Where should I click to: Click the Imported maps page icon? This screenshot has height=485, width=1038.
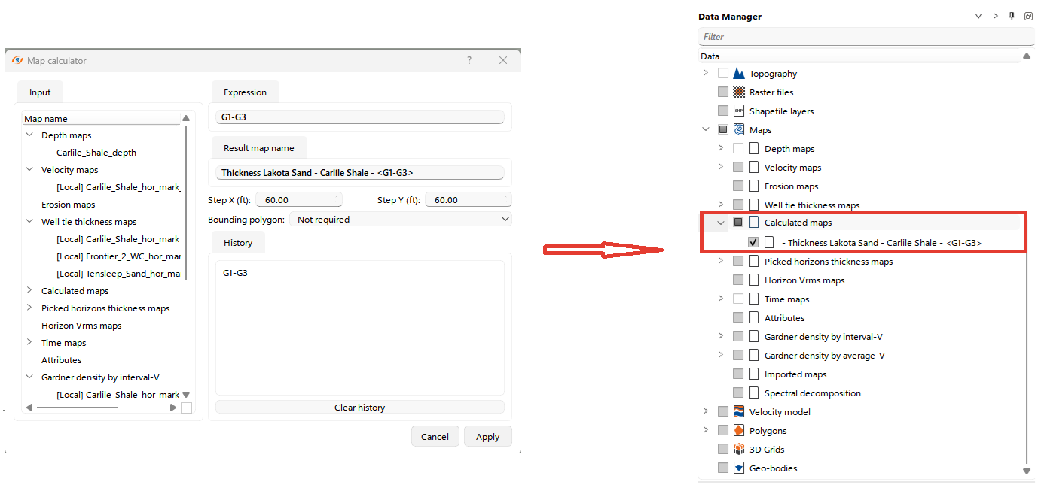pos(754,374)
